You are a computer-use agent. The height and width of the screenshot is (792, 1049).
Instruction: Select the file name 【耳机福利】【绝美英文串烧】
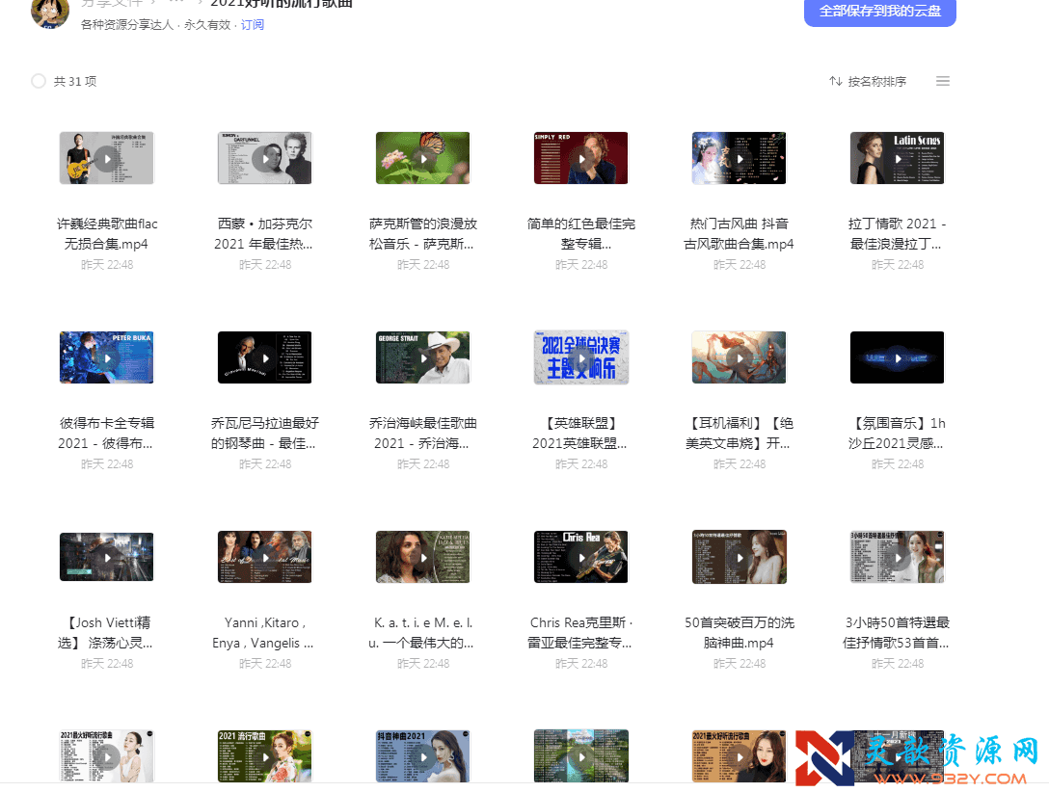740,433
